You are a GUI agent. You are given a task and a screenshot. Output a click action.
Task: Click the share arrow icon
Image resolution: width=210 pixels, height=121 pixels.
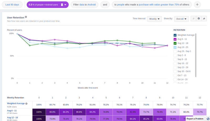tap(204, 19)
